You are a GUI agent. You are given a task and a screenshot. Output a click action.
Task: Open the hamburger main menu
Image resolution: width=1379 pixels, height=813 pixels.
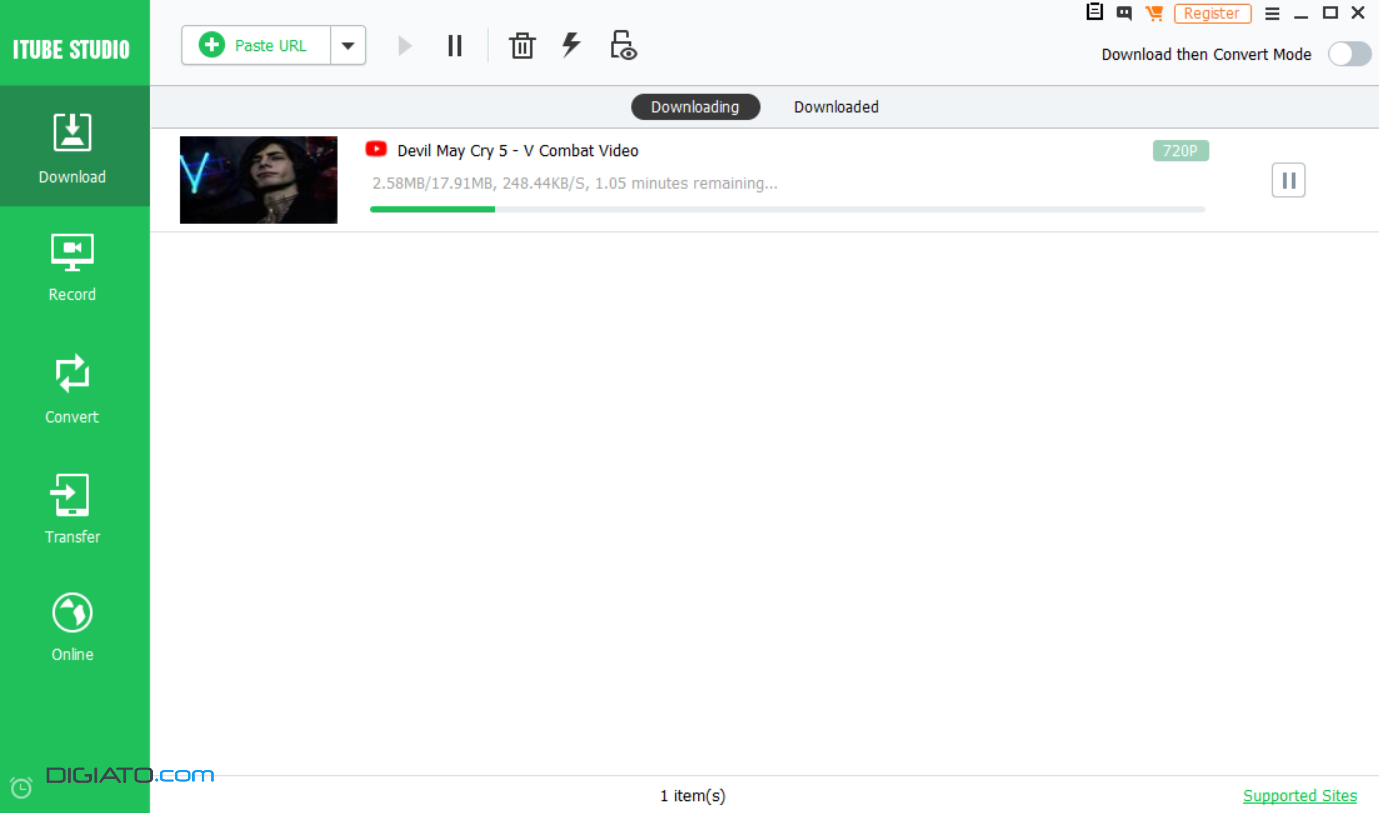(x=1272, y=13)
